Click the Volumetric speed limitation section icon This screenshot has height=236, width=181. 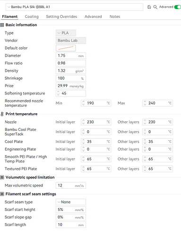pos(2,177)
